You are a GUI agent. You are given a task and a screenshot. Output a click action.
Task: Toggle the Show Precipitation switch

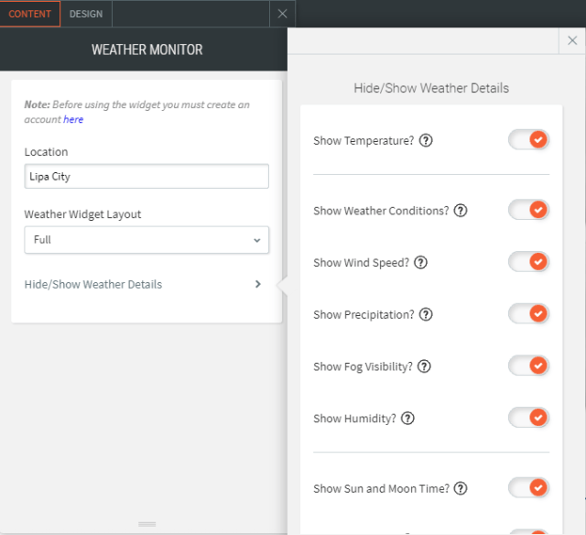click(528, 314)
